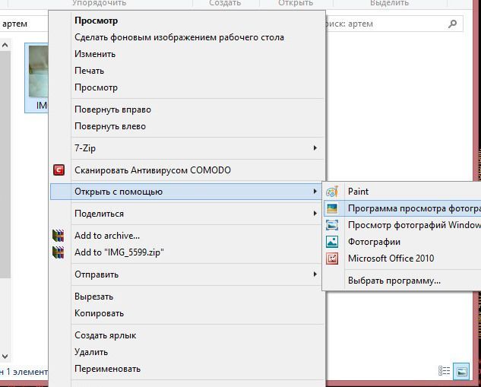Select the Microsoft Office 2010 icon
Viewport: 481px width, 387px height.
332,259
